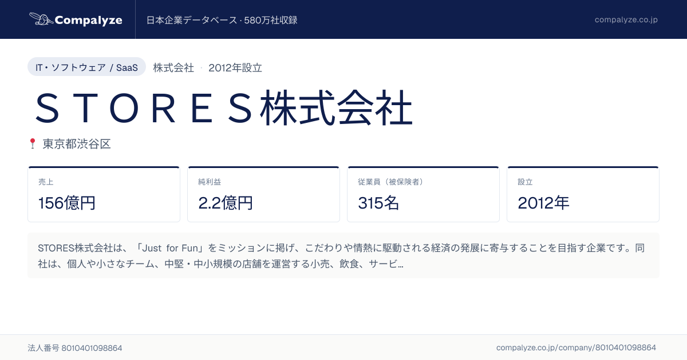The height and width of the screenshot is (360, 687).
Task: Click the Compalyze bird logo icon
Action: [x=41, y=19]
